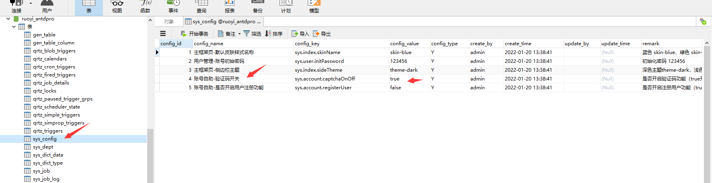Click the 筛选 filter button
Screen dimensions: 712x183
coord(252,34)
